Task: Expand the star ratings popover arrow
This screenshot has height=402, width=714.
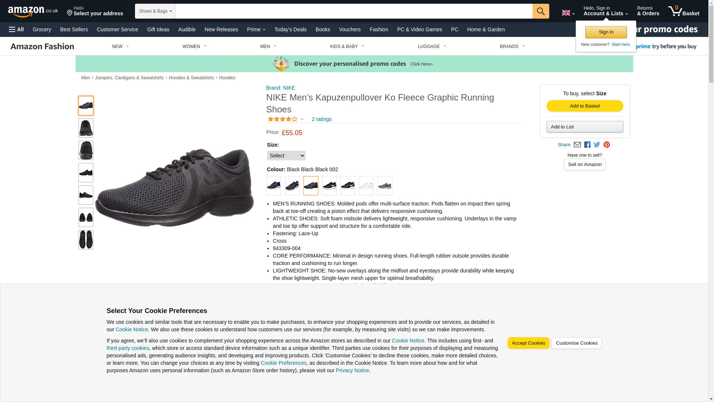Action: (x=302, y=119)
